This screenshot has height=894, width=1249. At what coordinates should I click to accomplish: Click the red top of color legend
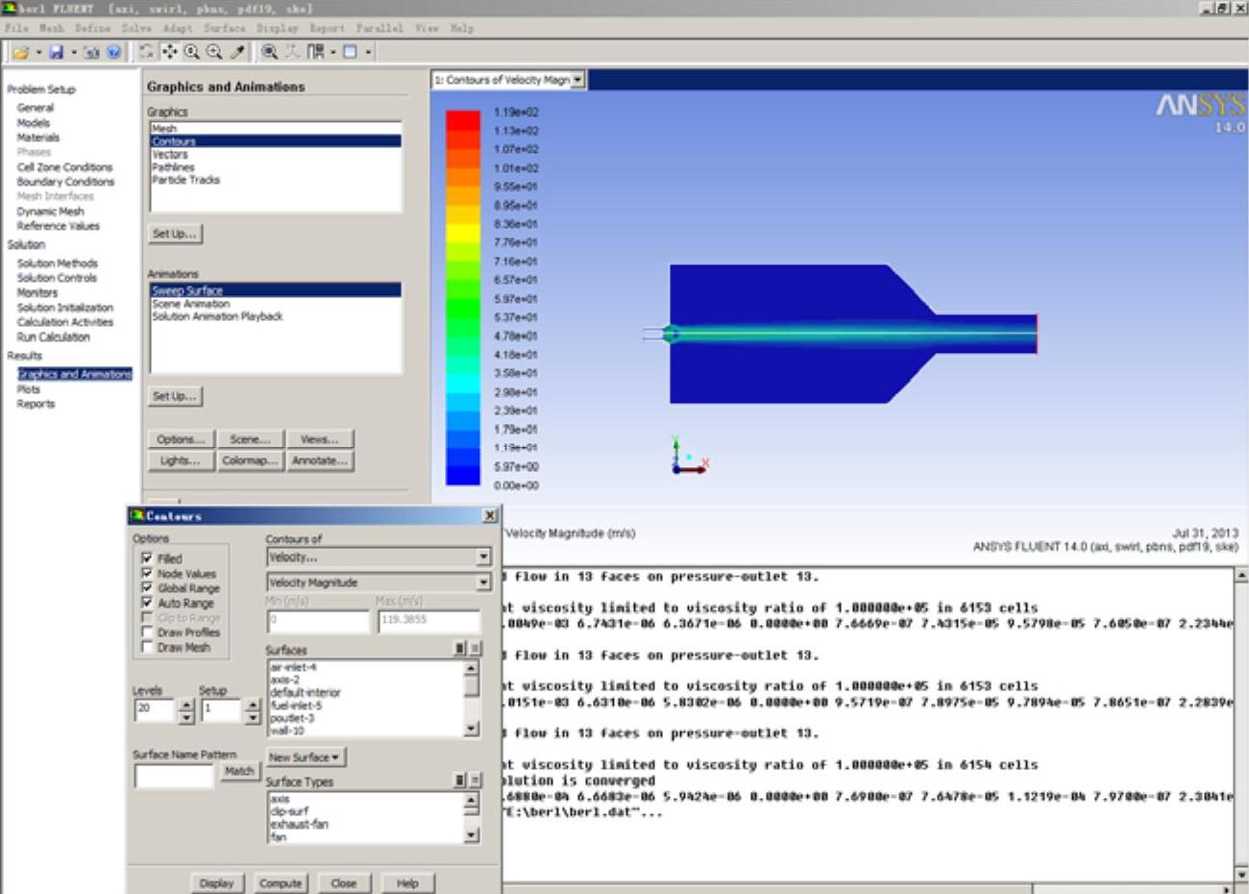462,120
